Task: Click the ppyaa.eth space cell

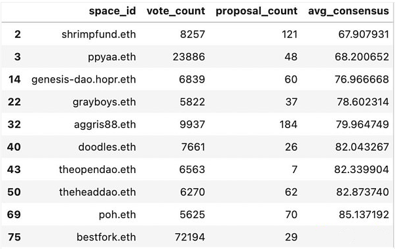Action: pyautogui.click(x=112, y=57)
